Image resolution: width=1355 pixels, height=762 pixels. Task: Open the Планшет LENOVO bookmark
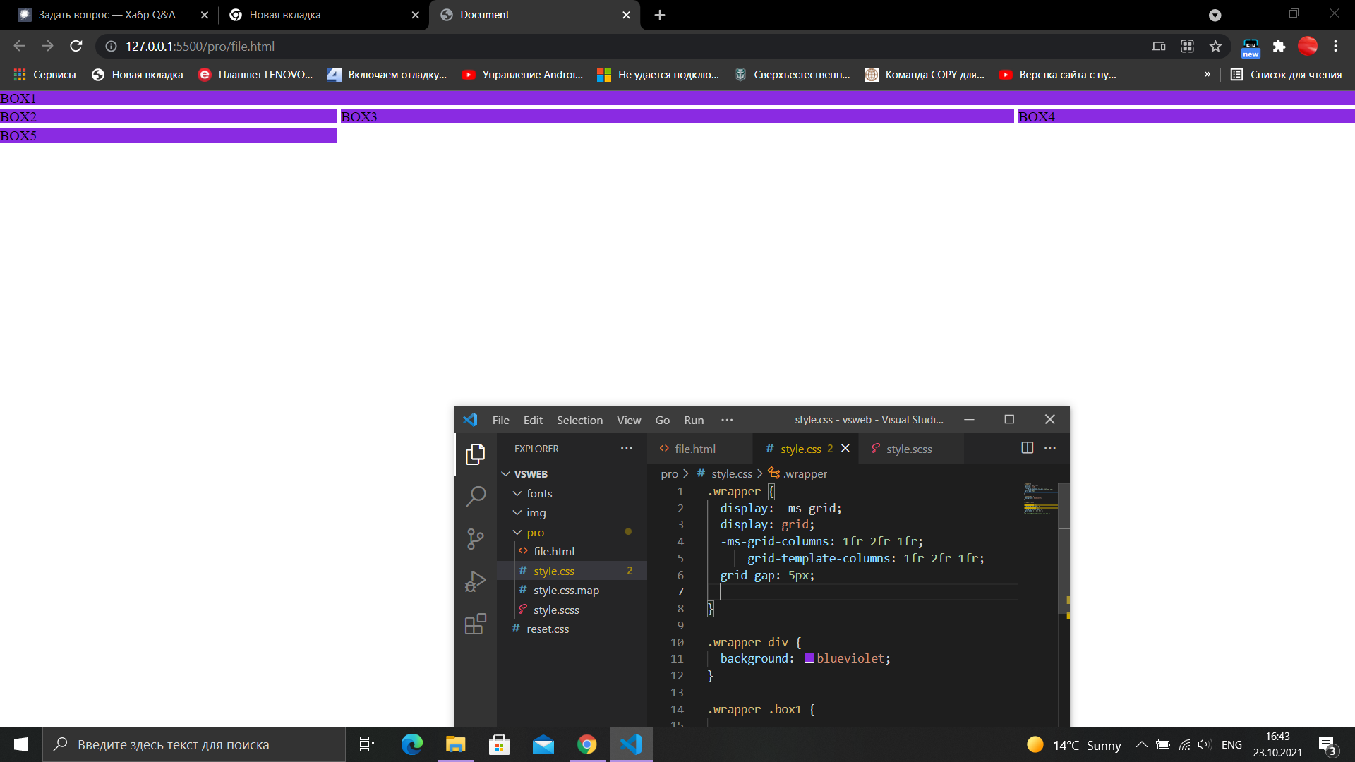coord(255,74)
